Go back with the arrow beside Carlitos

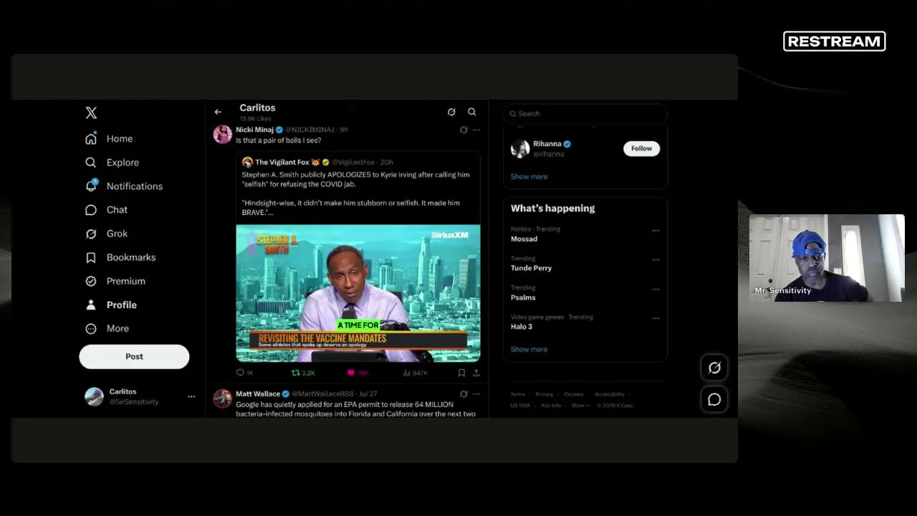218,112
